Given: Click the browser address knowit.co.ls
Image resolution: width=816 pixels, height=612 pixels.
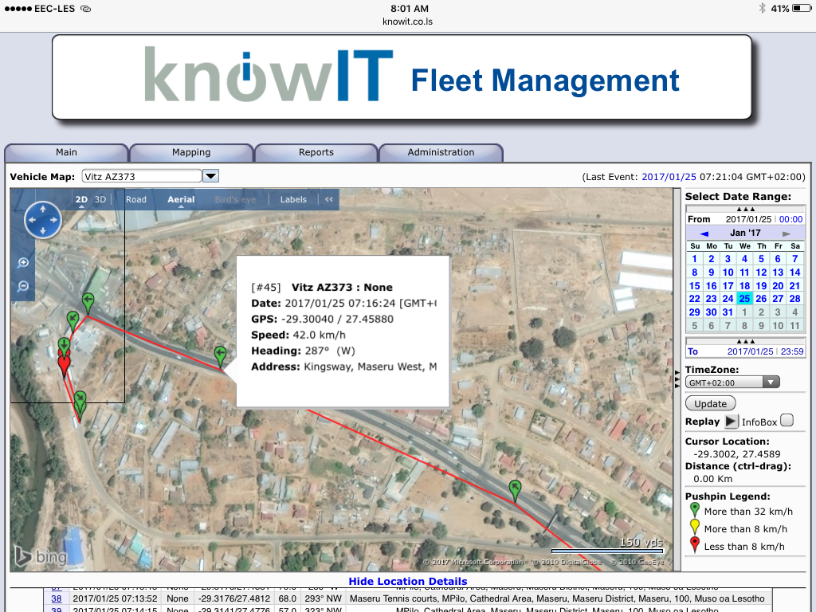Looking at the screenshot, I should [407, 22].
